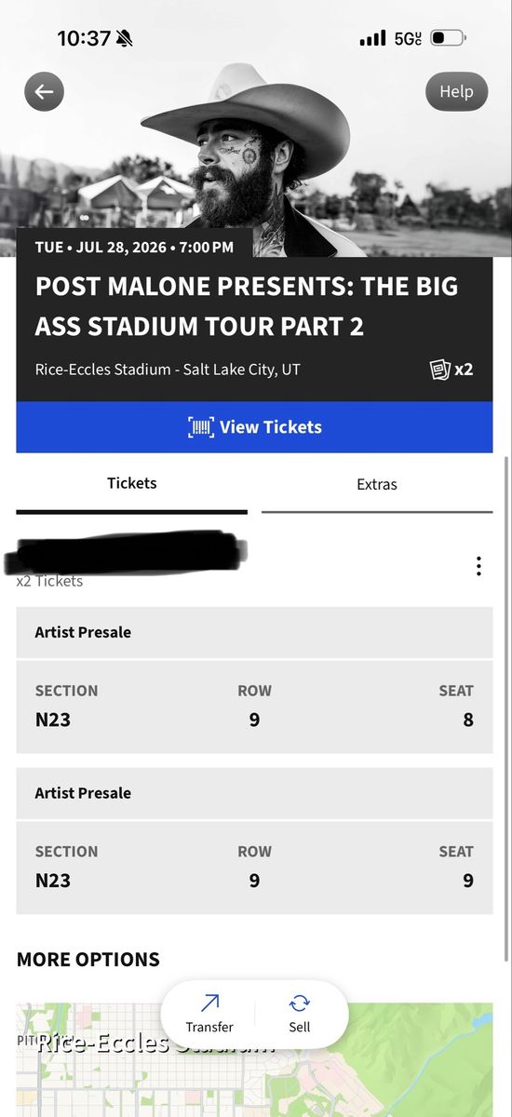Tap the Sell refresh icon

[299, 1003]
